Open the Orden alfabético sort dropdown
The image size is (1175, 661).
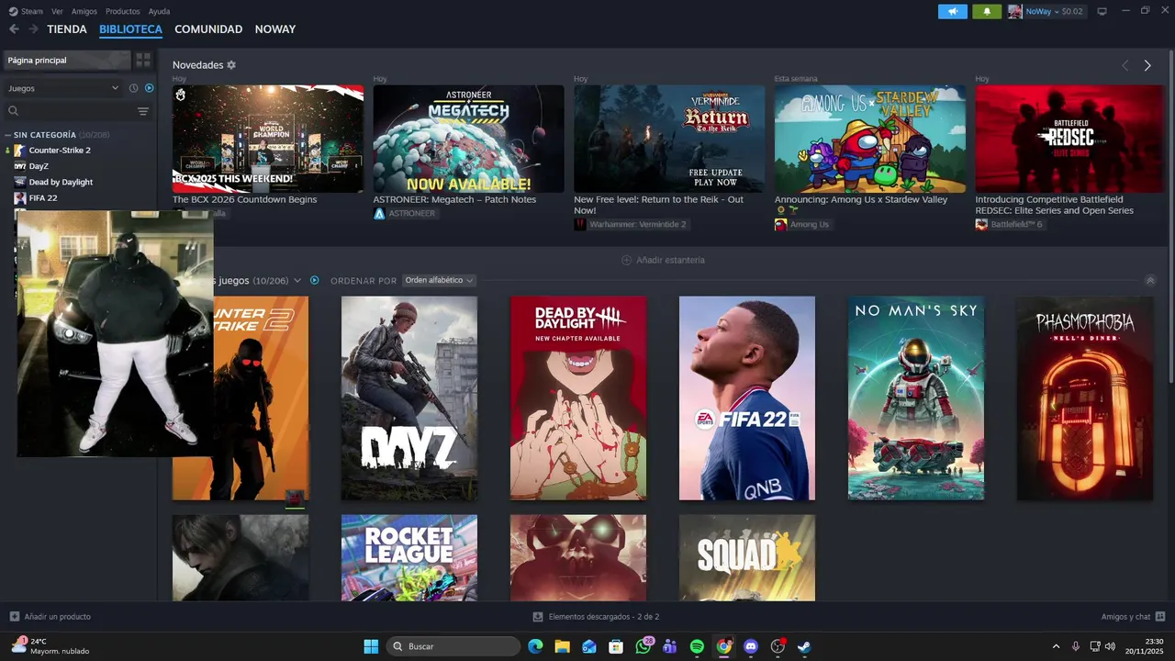(439, 280)
